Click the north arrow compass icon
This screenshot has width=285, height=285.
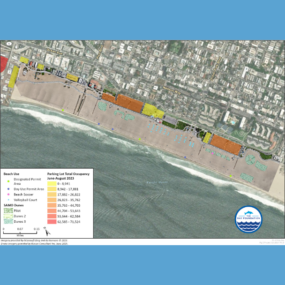click(x=45, y=231)
